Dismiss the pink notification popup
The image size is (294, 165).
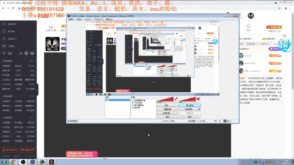coord(96,153)
